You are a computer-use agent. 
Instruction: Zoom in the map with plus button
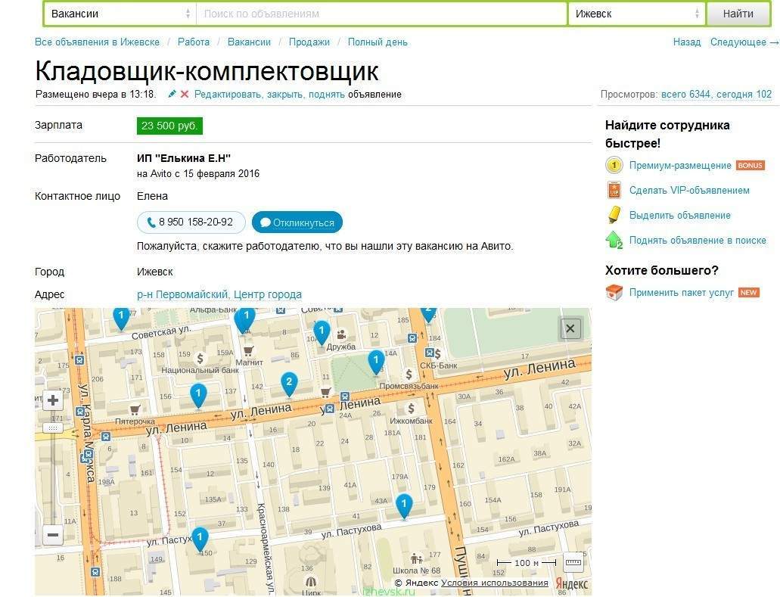pos(53,400)
